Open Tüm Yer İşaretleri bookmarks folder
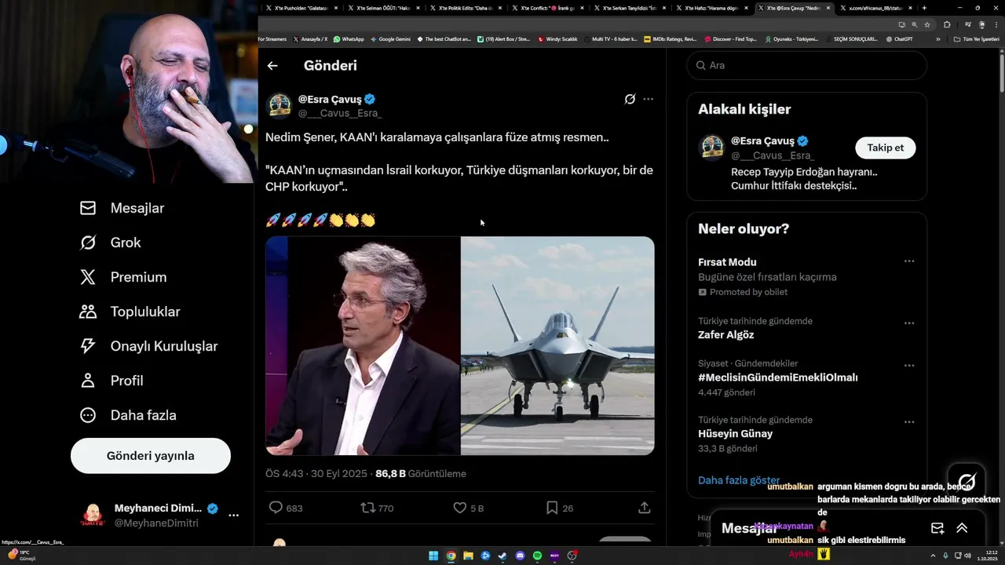This screenshot has width=1005, height=565. click(977, 39)
